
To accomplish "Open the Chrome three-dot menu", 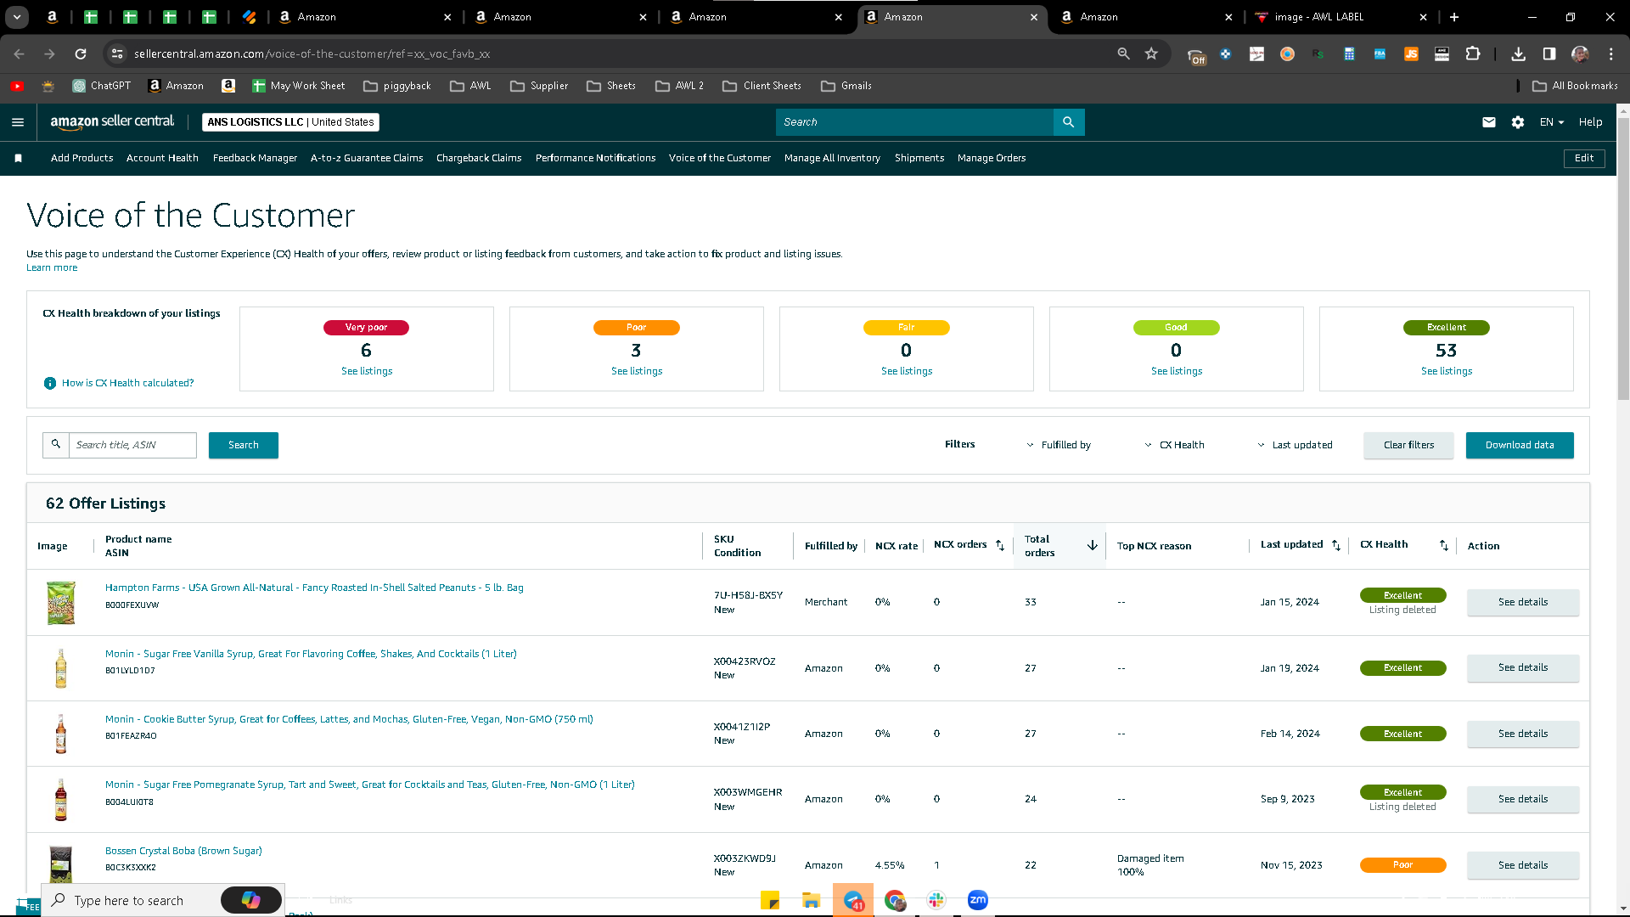I will 1611,53.
